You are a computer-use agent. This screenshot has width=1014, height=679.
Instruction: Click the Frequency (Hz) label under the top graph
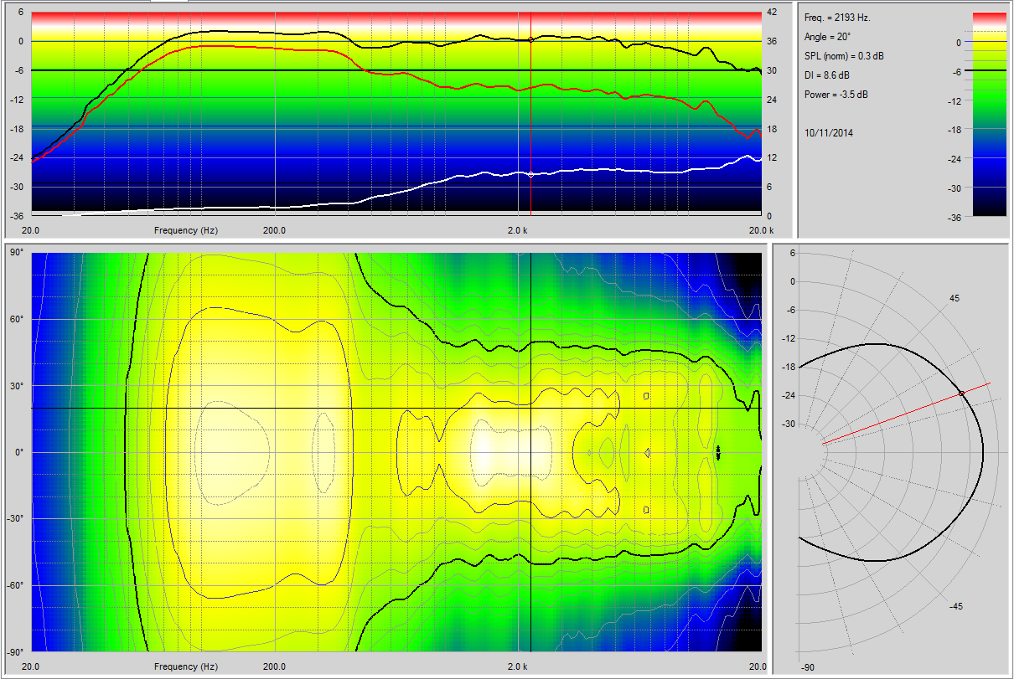[x=186, y=229]
